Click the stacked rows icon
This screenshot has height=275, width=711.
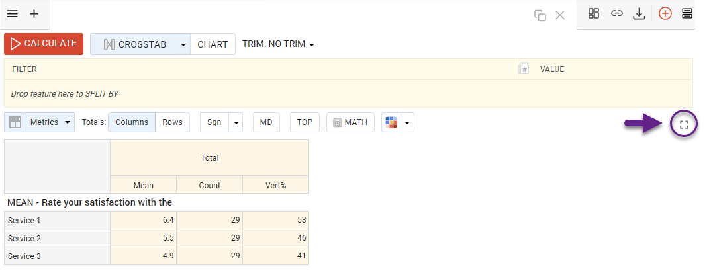(687, 13)
